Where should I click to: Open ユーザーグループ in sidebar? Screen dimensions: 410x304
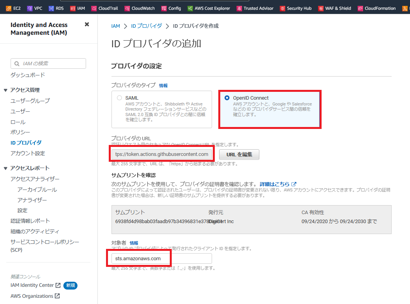tap(30, 100)
